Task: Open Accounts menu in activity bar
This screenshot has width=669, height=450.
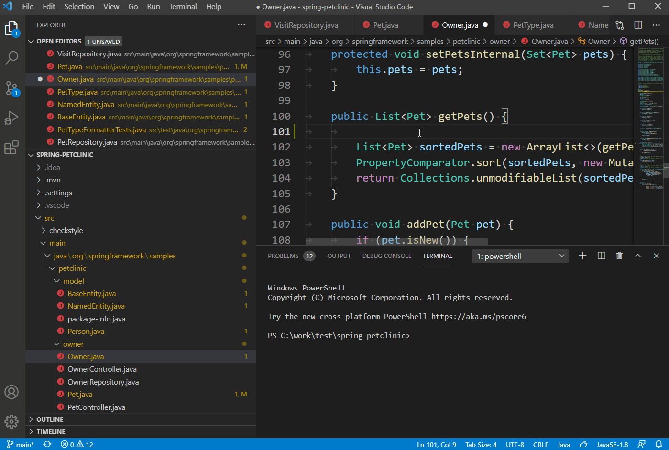Action: click(11, 392)
